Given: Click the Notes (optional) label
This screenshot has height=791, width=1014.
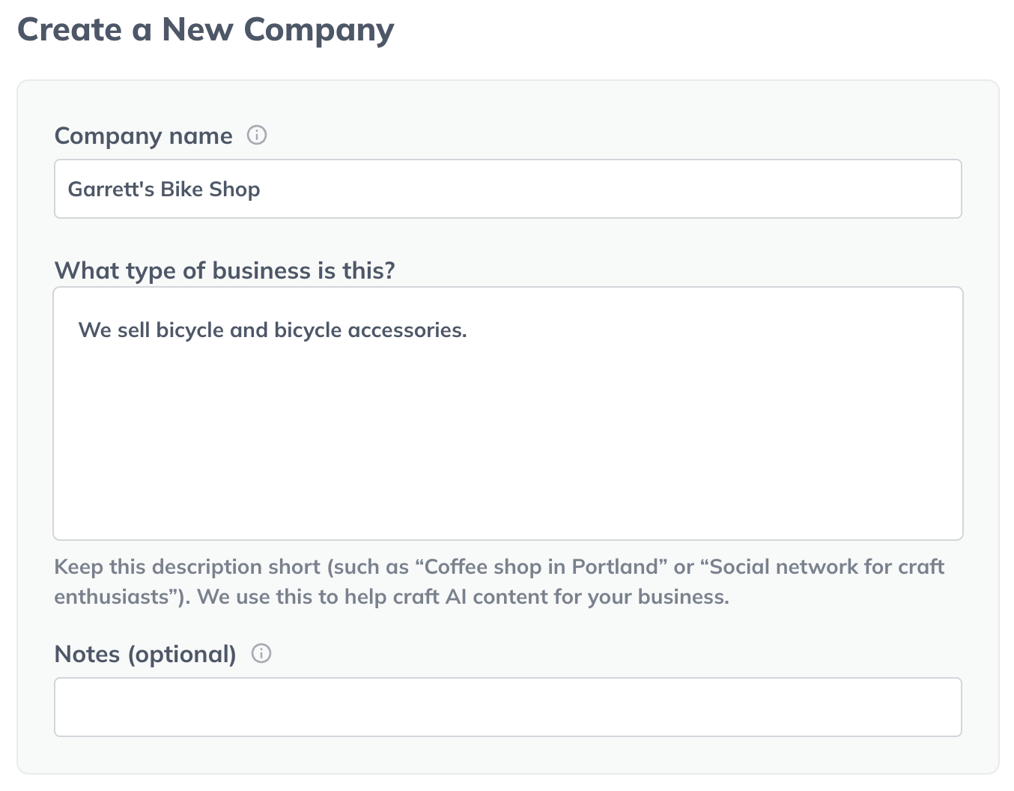Looking at the screenshot, I should coord(146,653).
